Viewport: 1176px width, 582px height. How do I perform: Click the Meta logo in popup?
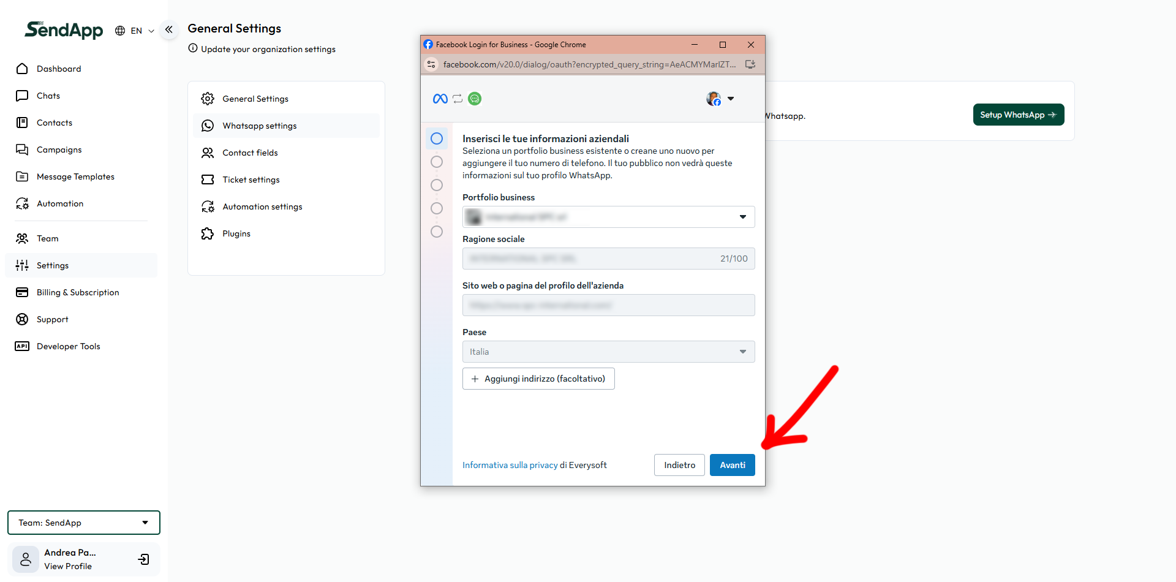click(x=440, y=99)
